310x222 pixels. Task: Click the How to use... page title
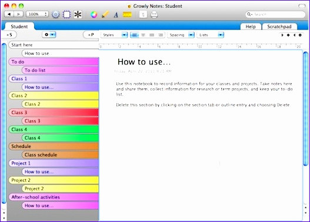pos(144,62)
